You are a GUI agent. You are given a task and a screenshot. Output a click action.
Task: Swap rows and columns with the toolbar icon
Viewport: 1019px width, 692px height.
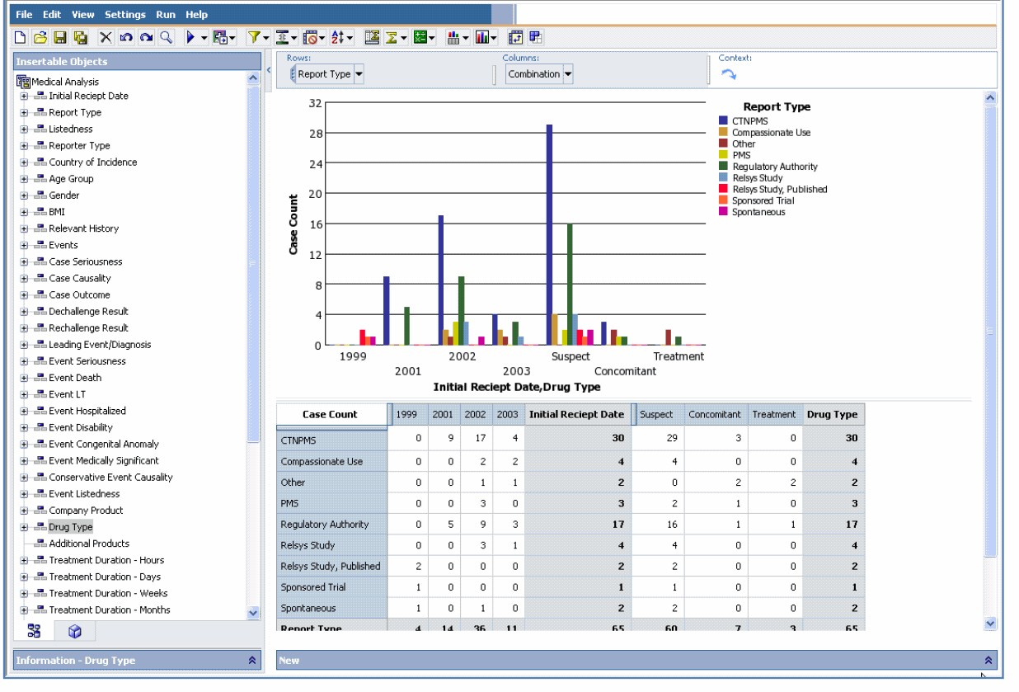tap(514, 37)
